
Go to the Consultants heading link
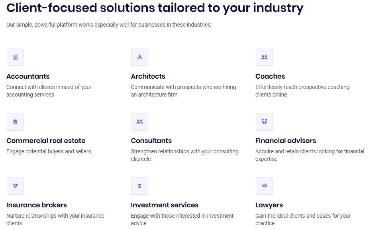tap(151, 141)
